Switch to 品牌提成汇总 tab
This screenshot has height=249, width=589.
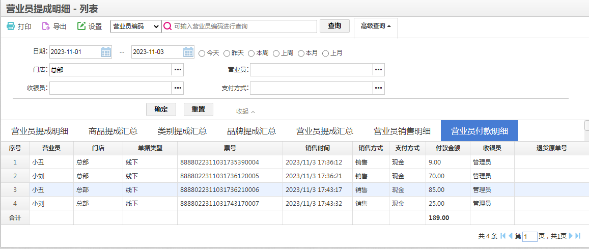tap(251, 131)
